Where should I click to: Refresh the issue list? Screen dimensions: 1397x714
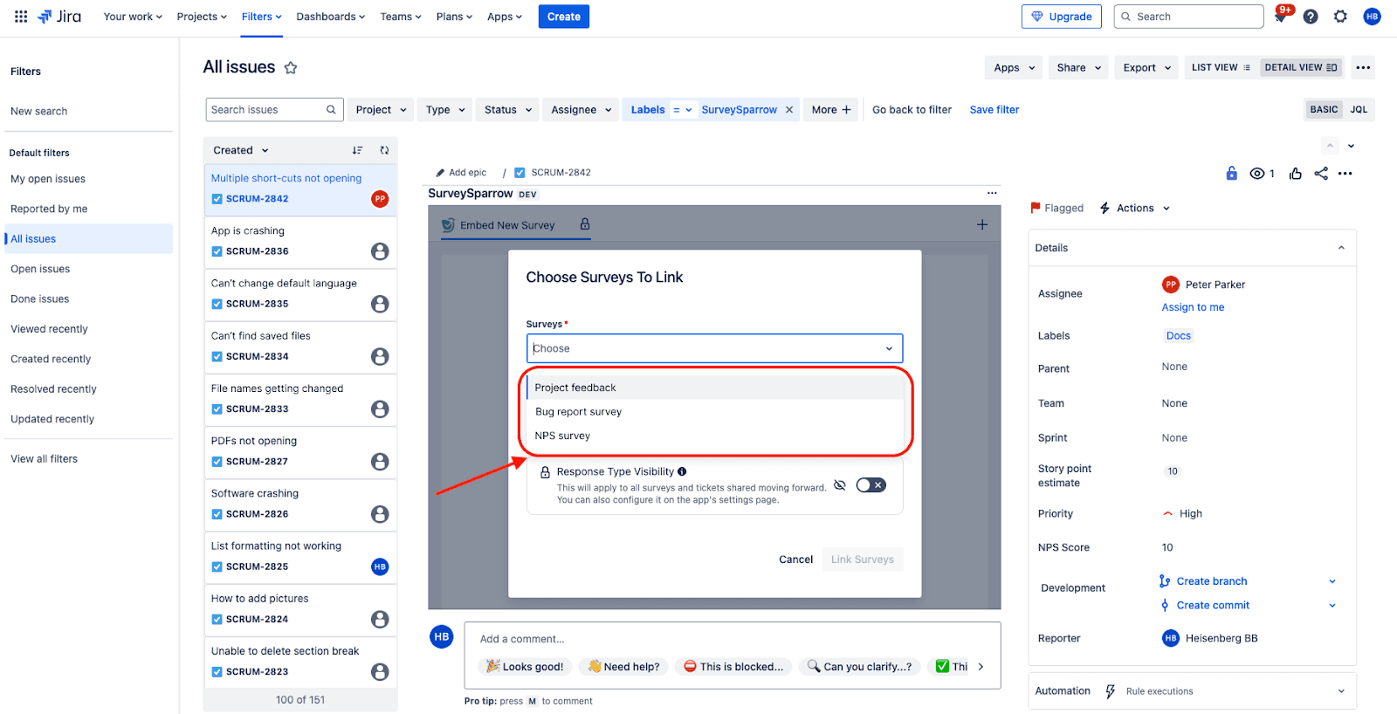click(x=384, y=150)
